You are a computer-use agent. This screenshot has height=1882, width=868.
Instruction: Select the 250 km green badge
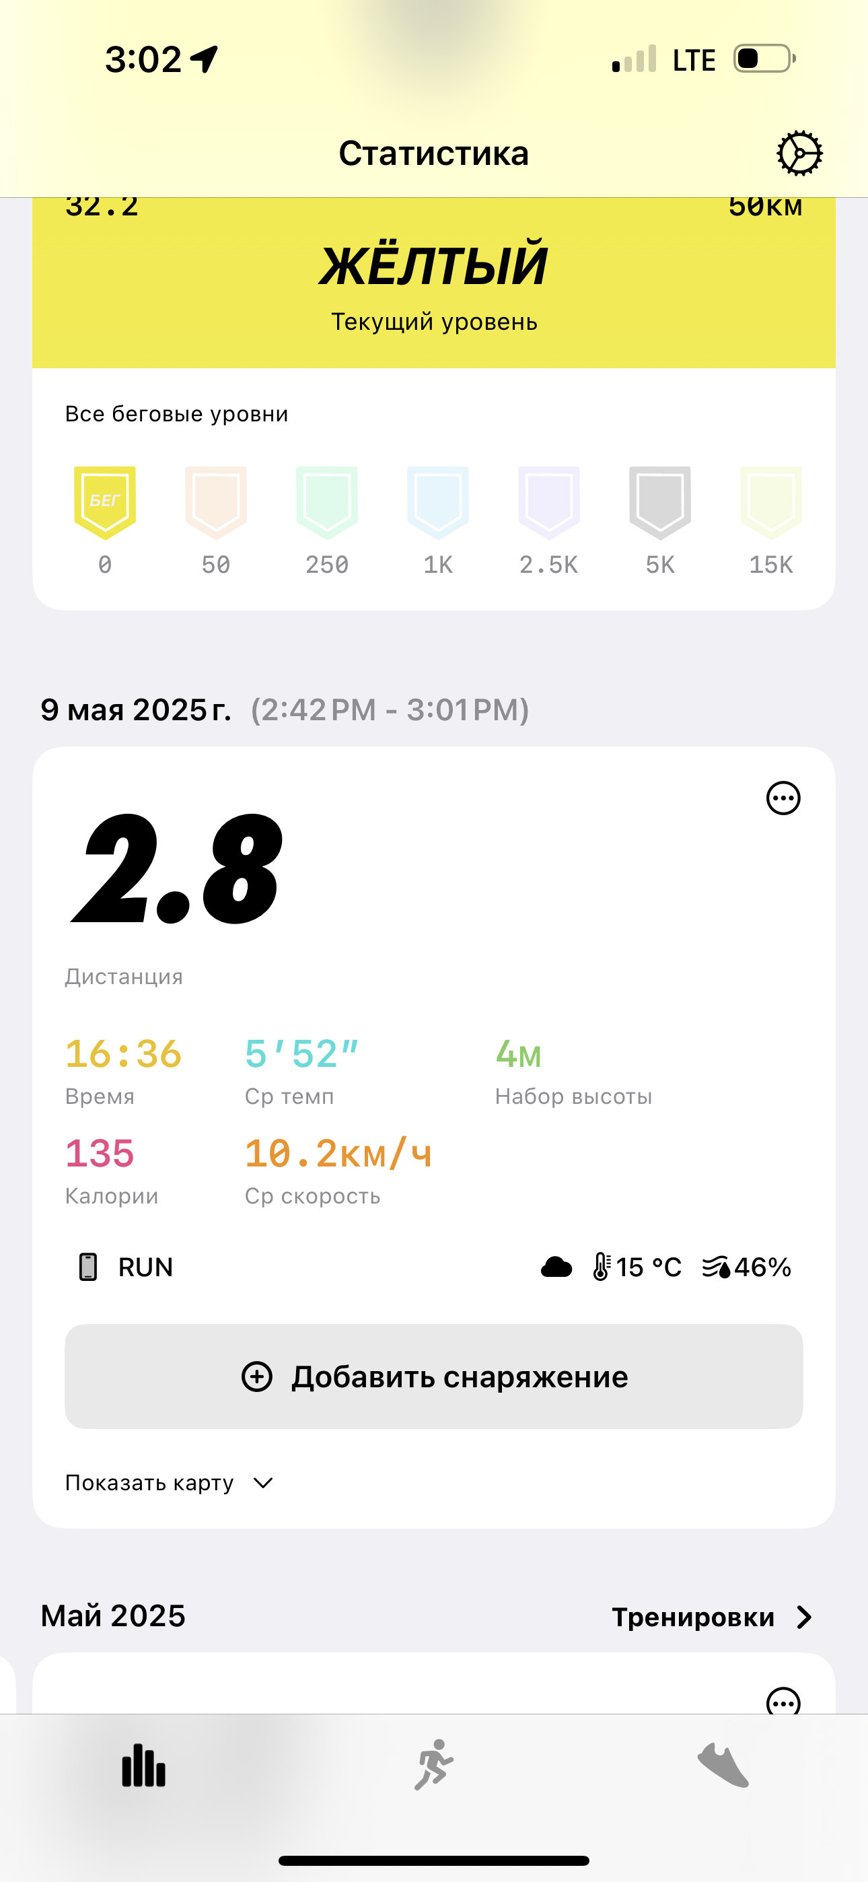click(x=327, y=503)
